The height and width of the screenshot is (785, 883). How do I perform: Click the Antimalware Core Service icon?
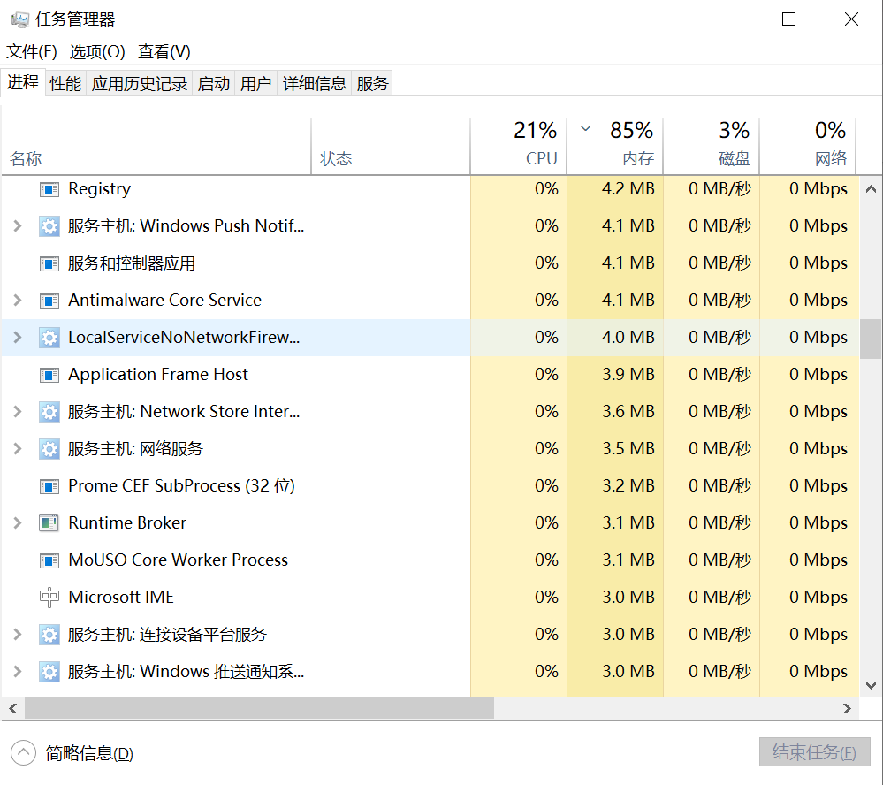tap(49, 301)
